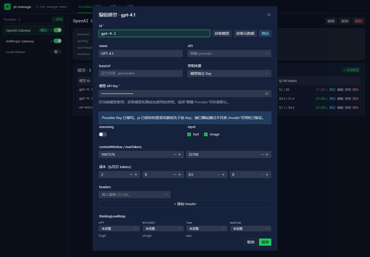Disable the Anthropic Gateway provider switch

[58, 41]
